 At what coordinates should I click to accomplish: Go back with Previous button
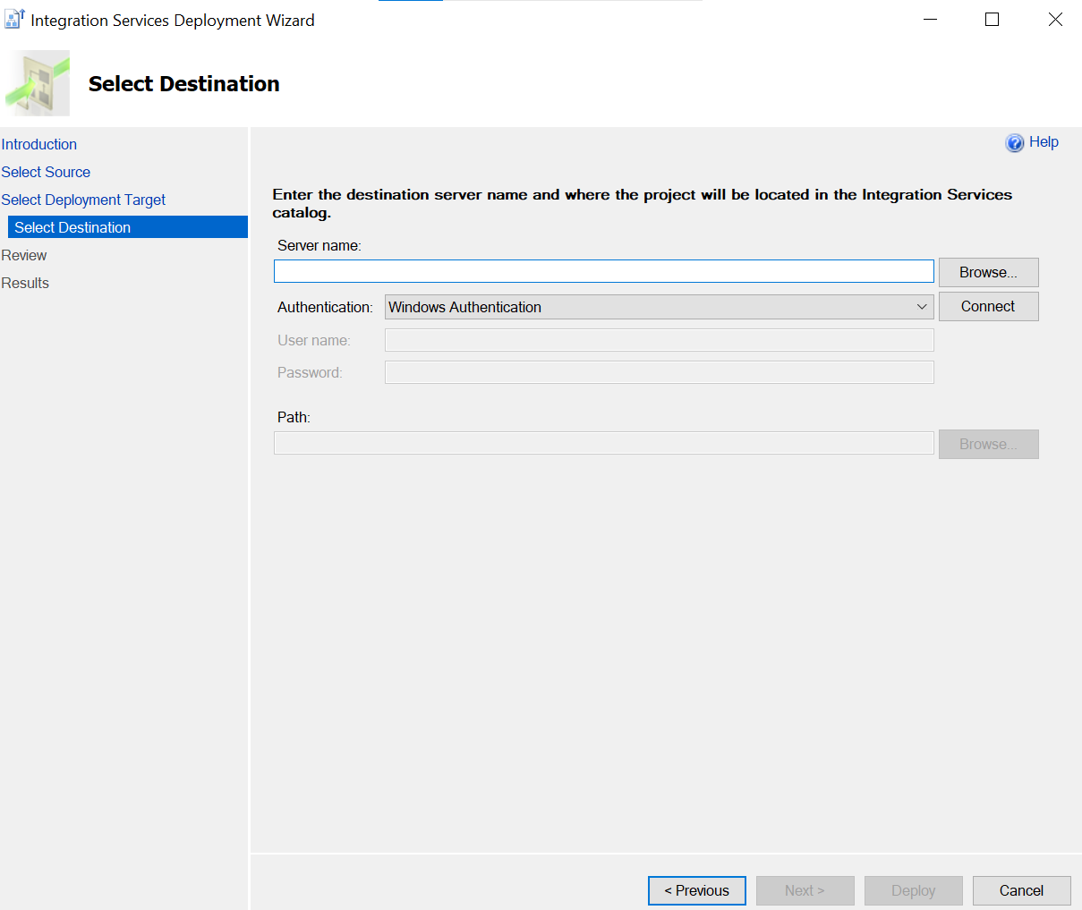click(x=697, y=890)
